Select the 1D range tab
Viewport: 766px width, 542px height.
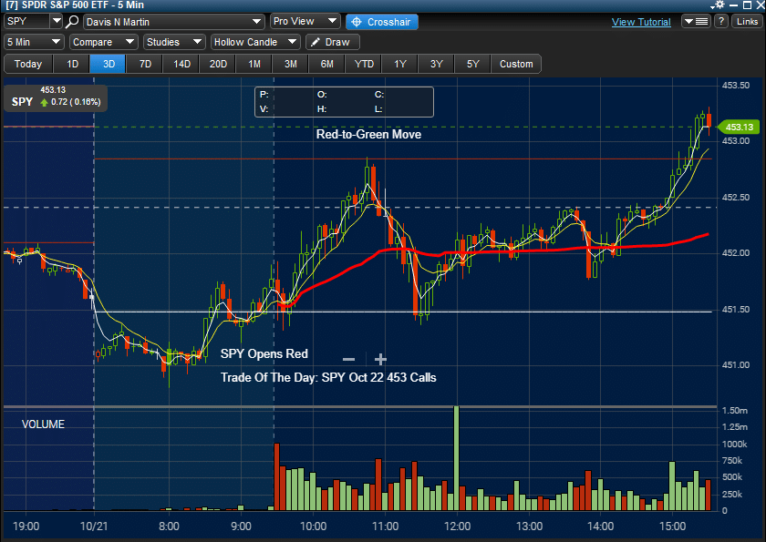tap(72, 64)
